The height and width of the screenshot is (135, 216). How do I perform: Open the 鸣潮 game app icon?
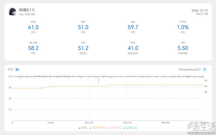(13, 12)
